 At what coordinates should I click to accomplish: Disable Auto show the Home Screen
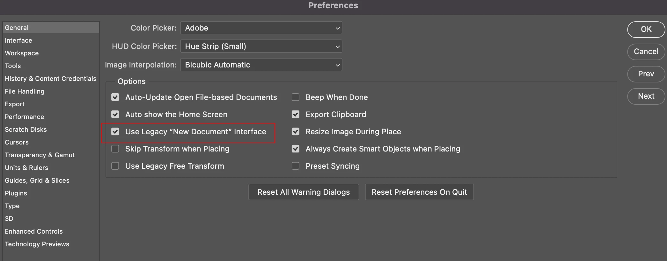(115, 114)
